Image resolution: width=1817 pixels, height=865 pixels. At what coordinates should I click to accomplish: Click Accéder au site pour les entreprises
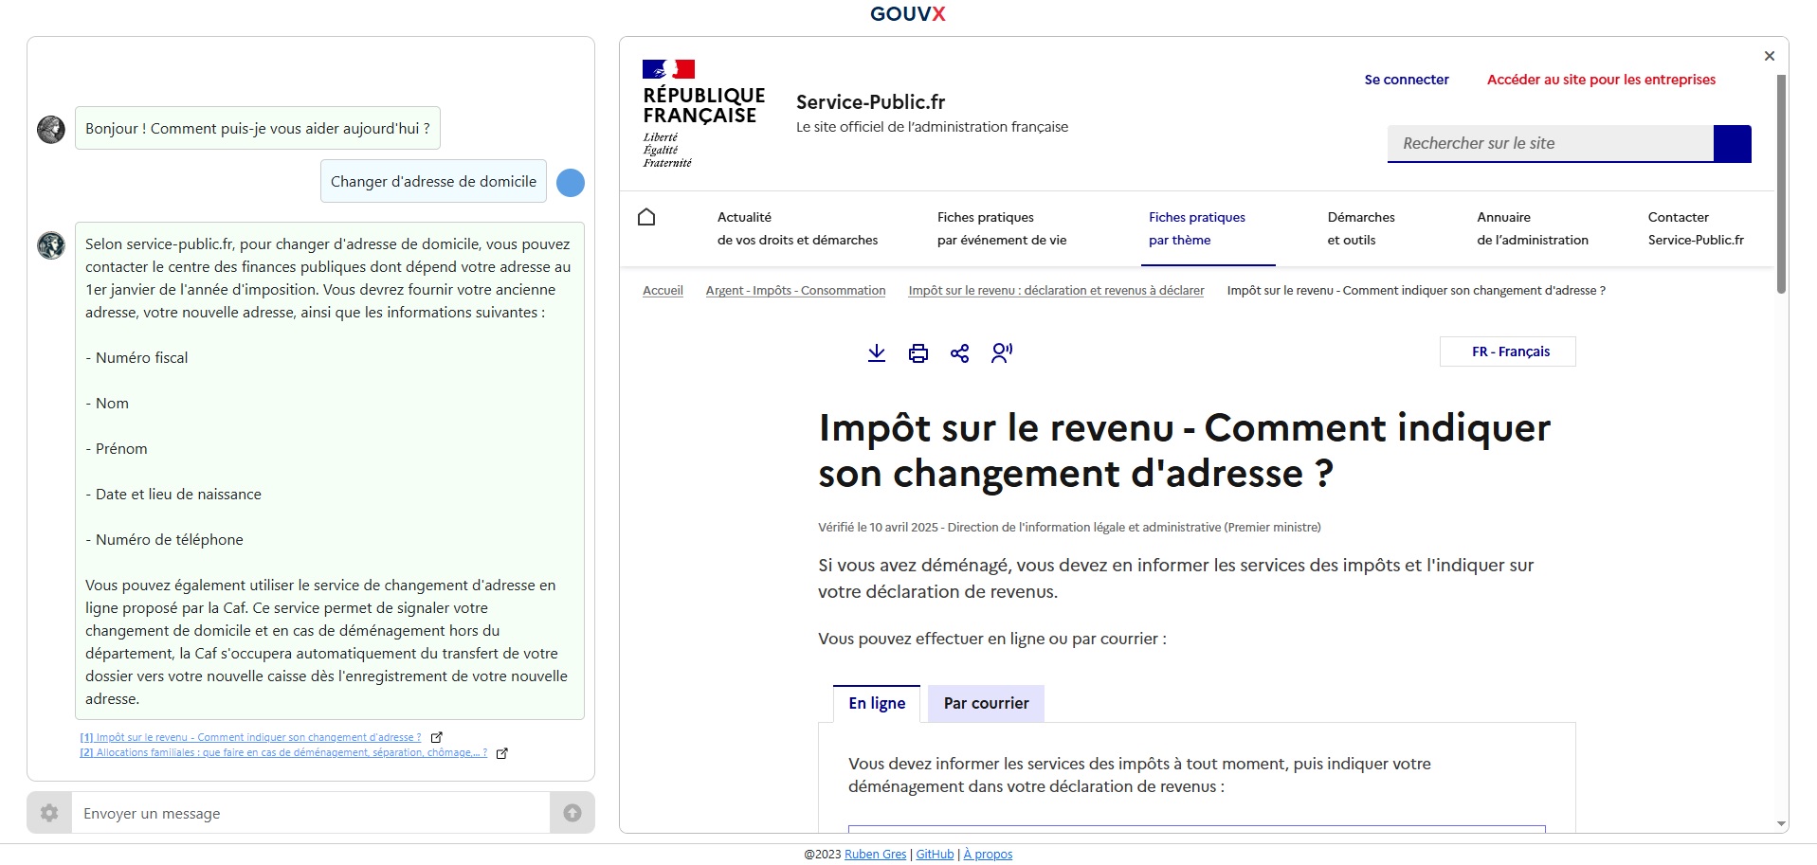pyautogui.click(x=1601, y=80)
